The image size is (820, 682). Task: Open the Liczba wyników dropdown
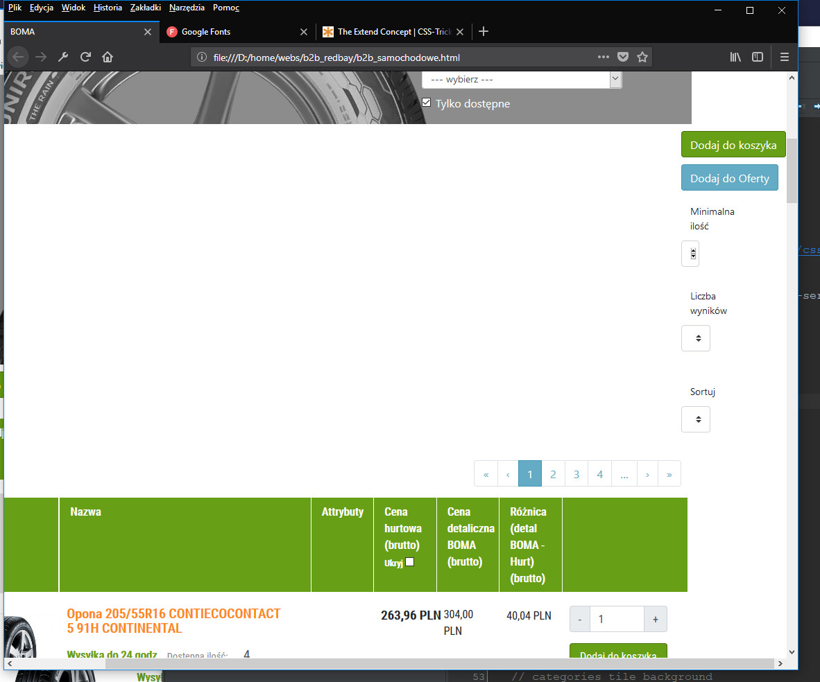[x=696, y=338]
